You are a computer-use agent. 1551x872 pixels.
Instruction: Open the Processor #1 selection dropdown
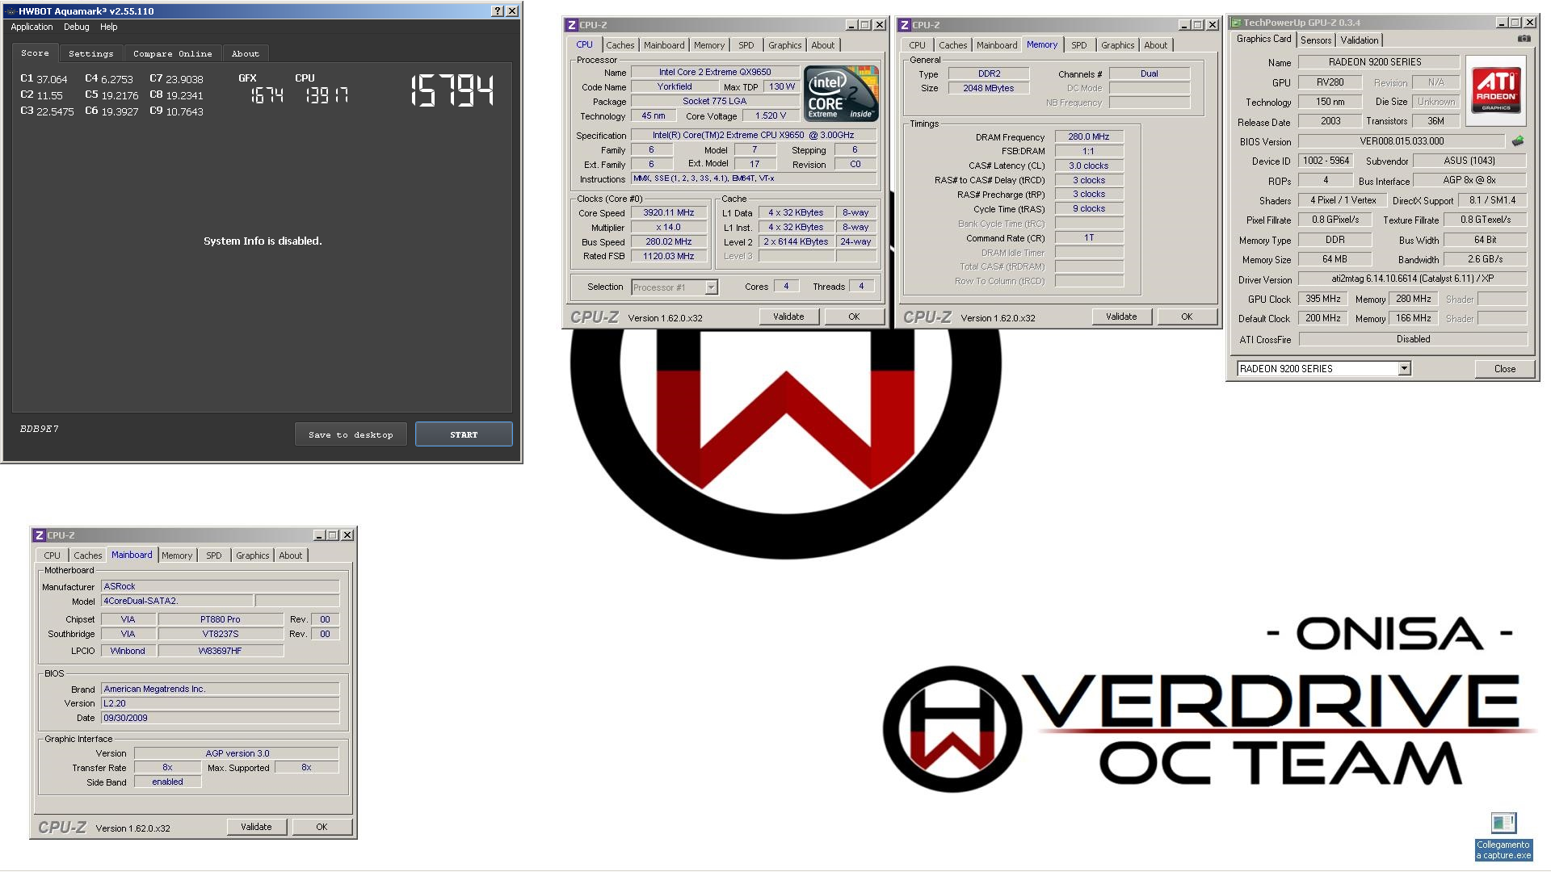pyautogui.click(x=711, y=287)
